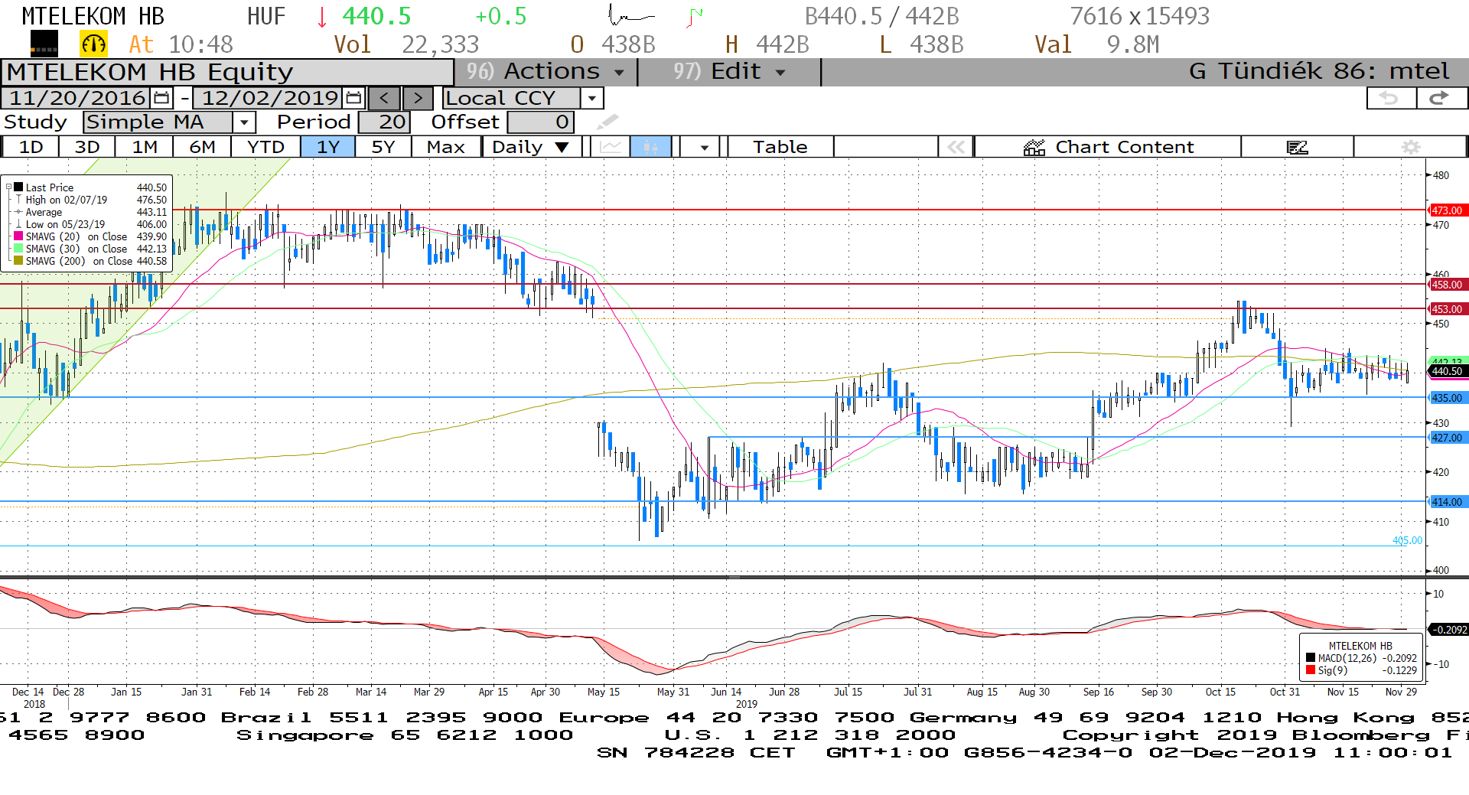Select the Max time range tab
This screenshot has height=795, width=1469.
point(446,147)
